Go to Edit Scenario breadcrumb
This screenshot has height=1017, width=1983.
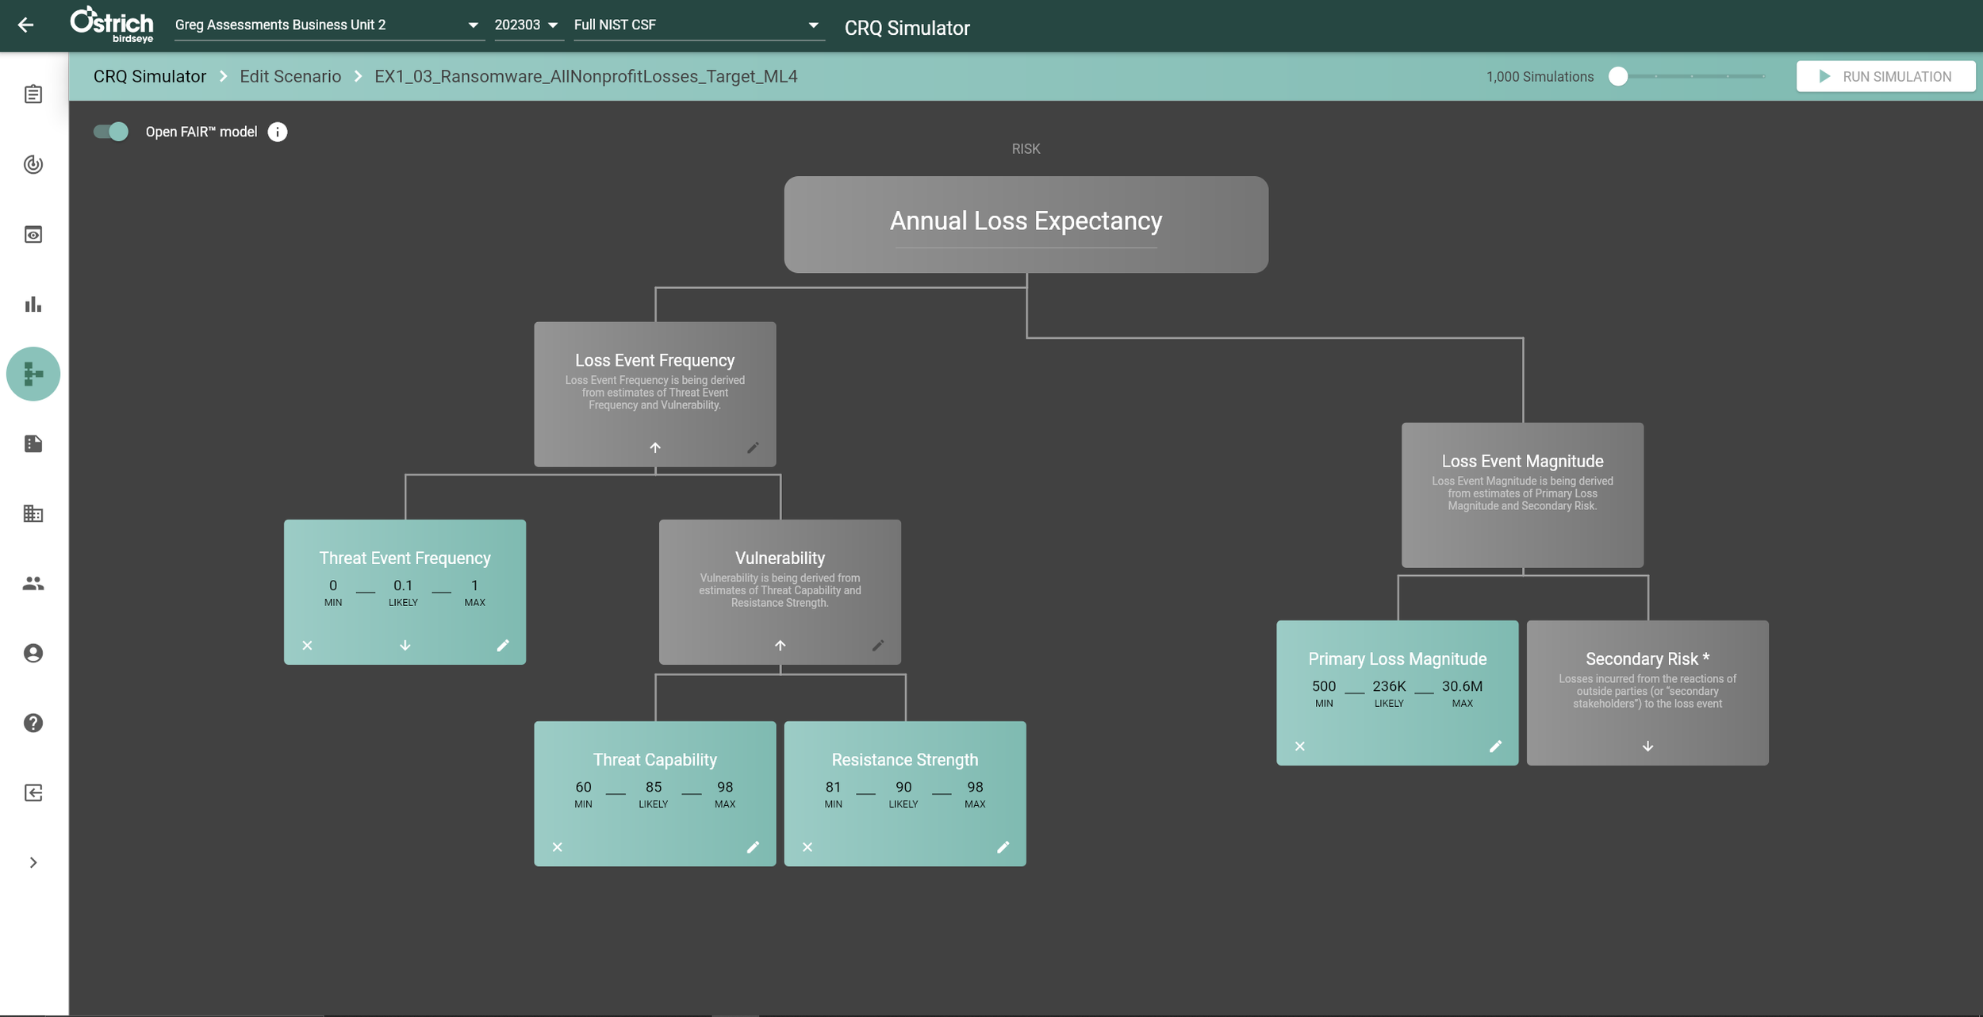290,77
